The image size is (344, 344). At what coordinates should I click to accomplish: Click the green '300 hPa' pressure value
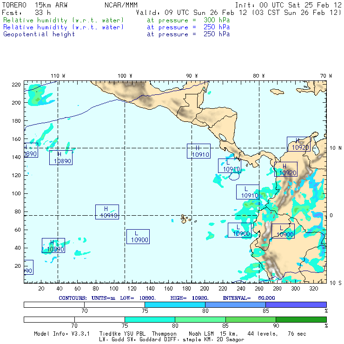[x=217, y=20]
